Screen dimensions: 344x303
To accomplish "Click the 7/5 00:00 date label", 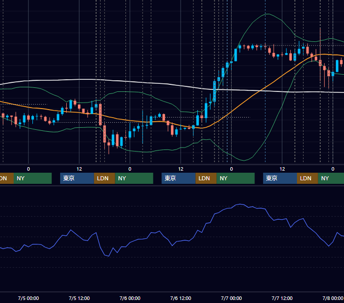I will click(x=28, y=298).
